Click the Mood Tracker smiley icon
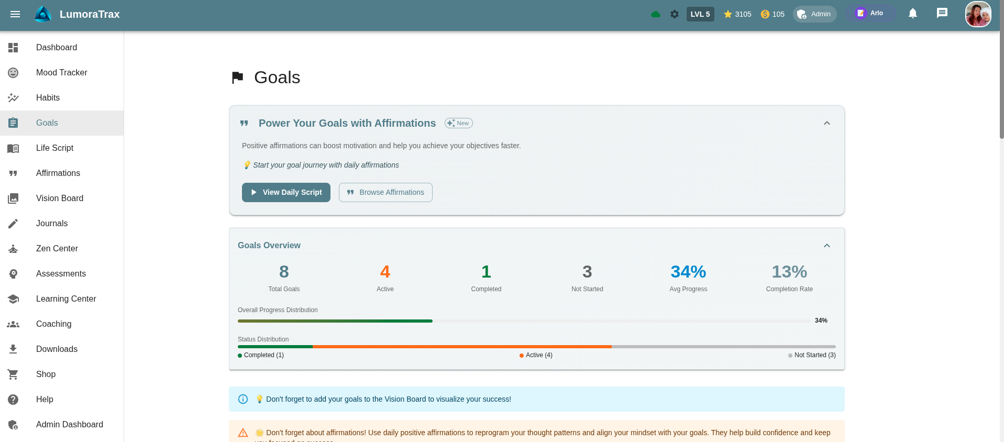 pyautogui.click(x=13, y=73)
